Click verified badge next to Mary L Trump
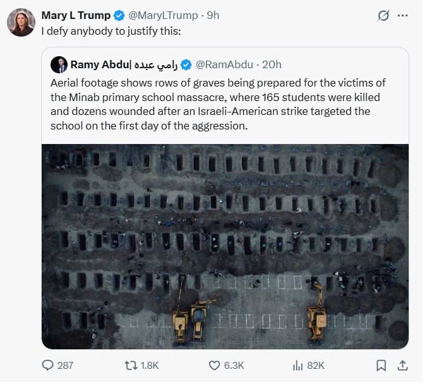 click(x=119, y=15)
